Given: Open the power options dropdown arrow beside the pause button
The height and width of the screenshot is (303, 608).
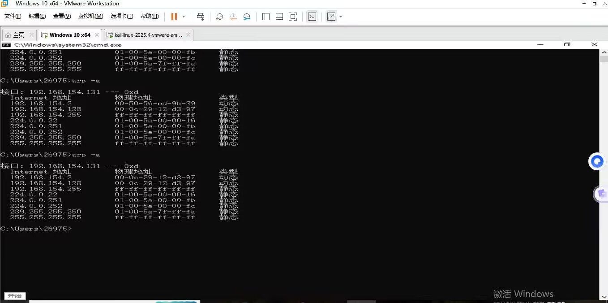Looking at the screenshot, I should pyautogui.click(x=184, y=17).
